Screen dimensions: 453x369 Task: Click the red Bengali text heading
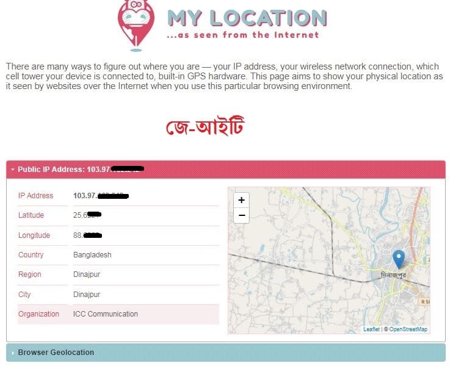(x=205, y=126)
